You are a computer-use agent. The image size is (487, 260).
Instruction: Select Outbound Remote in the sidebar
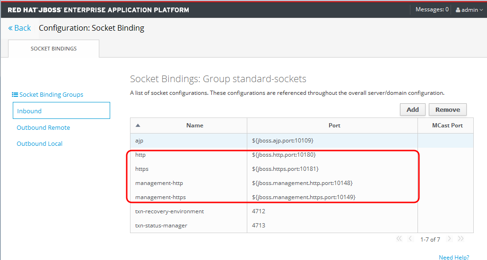tap(43, 127)
